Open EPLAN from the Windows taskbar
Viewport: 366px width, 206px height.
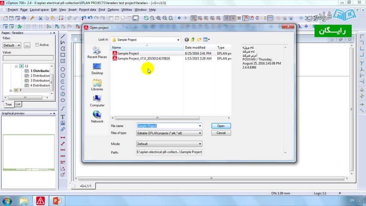(x=40, y=200)
